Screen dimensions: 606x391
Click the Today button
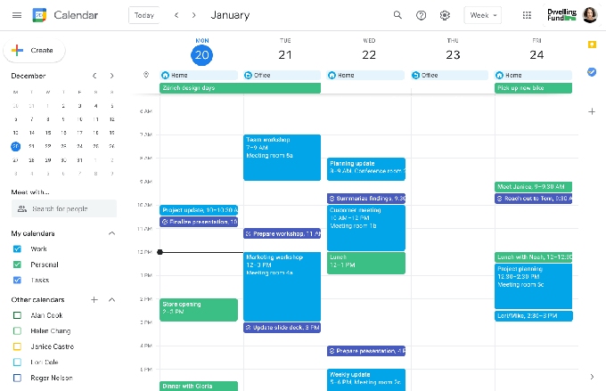144,15
